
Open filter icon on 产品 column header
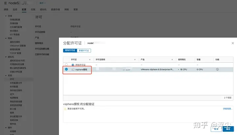172,60
